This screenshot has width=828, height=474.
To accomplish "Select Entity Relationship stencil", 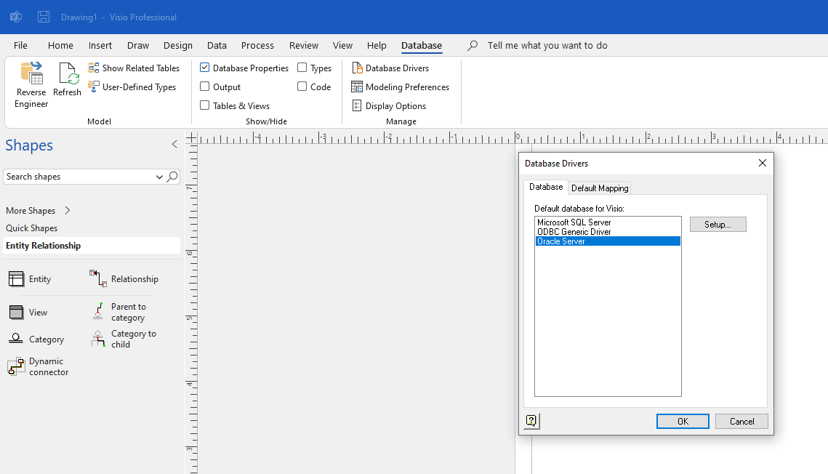I will point(92,246).
